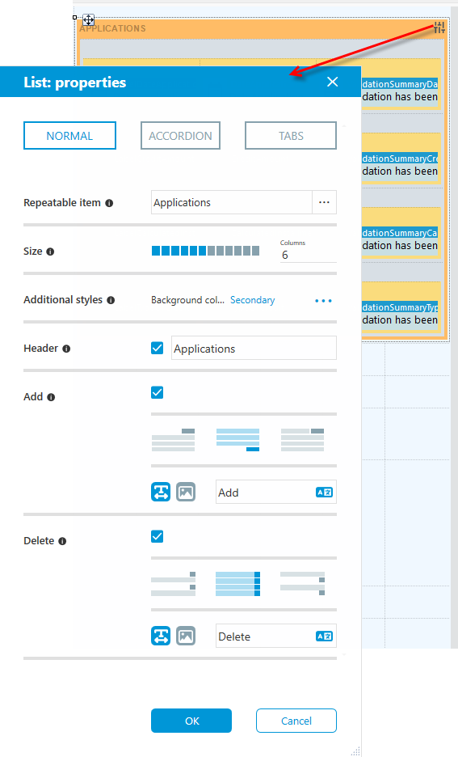Click the move handle icon above the Applications list
Screen dimensions: 458x757
(88, 19)
